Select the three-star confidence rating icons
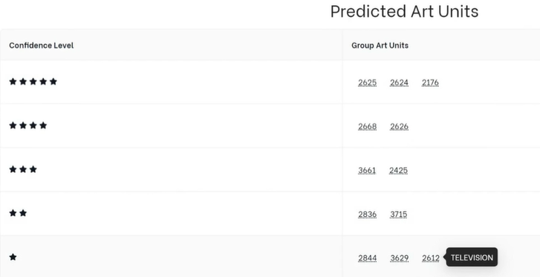540x277 pixels. 23,169
